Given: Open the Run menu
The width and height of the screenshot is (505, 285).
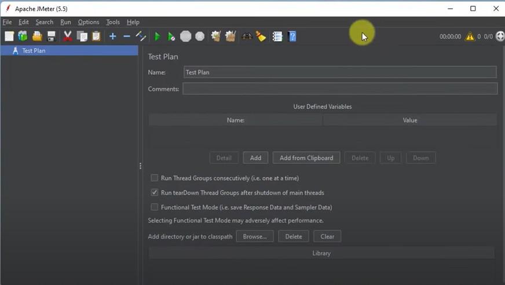Looking at the screenshot, I should coord(65,22).
